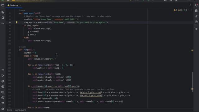Click the upper yellow warning stripe marker
Viewport: 199px width, 112px height.
coord(192,50)
